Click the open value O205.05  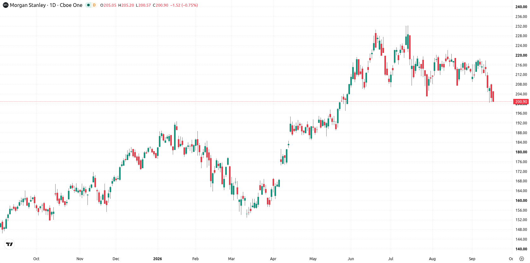click(108, 5)
